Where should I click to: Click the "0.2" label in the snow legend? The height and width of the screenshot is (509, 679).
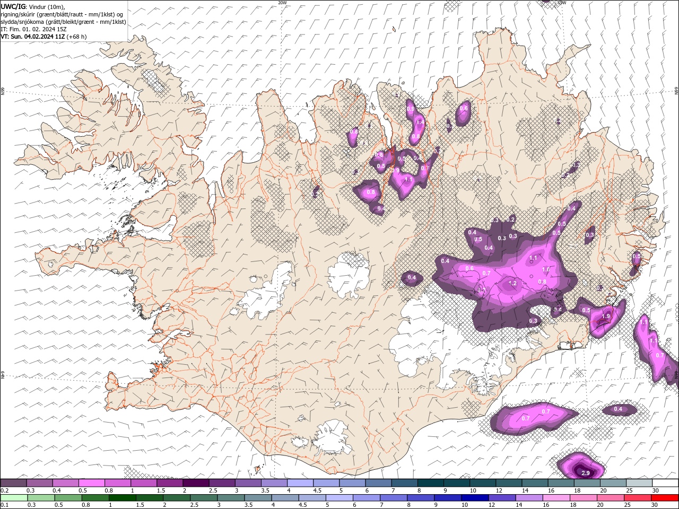[4, 490]
